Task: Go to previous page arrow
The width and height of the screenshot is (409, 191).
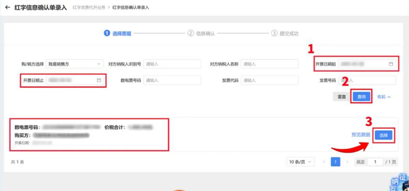Action: coord(324,162)
